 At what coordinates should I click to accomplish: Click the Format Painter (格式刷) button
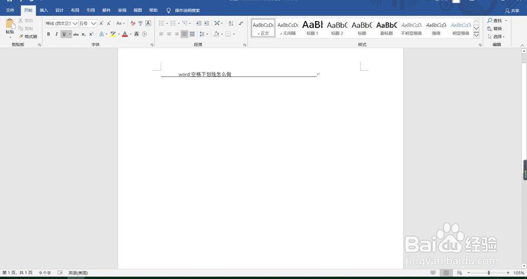point(28,36)
